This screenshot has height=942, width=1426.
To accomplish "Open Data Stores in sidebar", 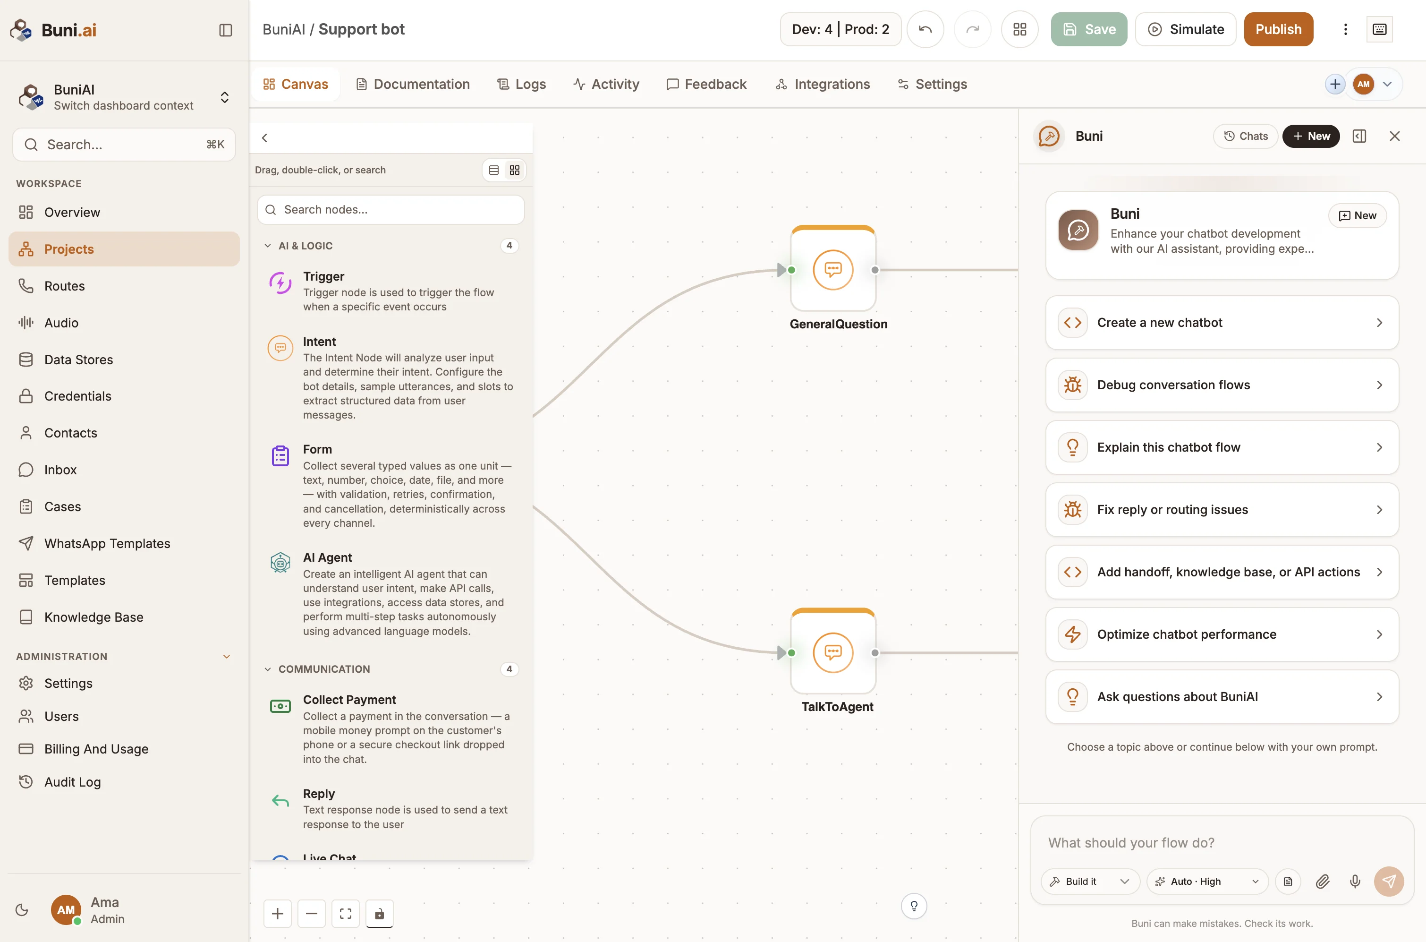I will coord(124,360).
